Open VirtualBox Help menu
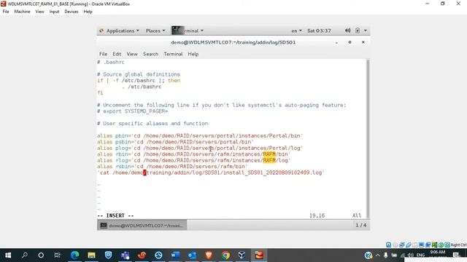Image resolution: width=467 pixels, height=262 pixels. pos(88,12)
